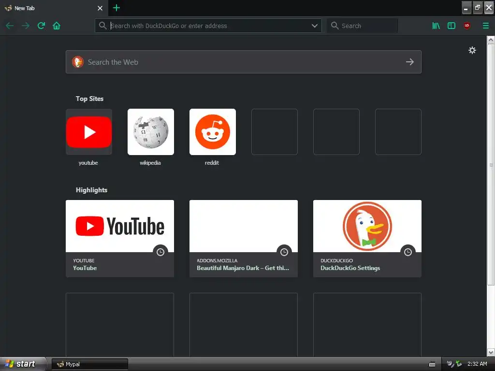Open the wikipedia top site tile

click(x=151, y=132)
